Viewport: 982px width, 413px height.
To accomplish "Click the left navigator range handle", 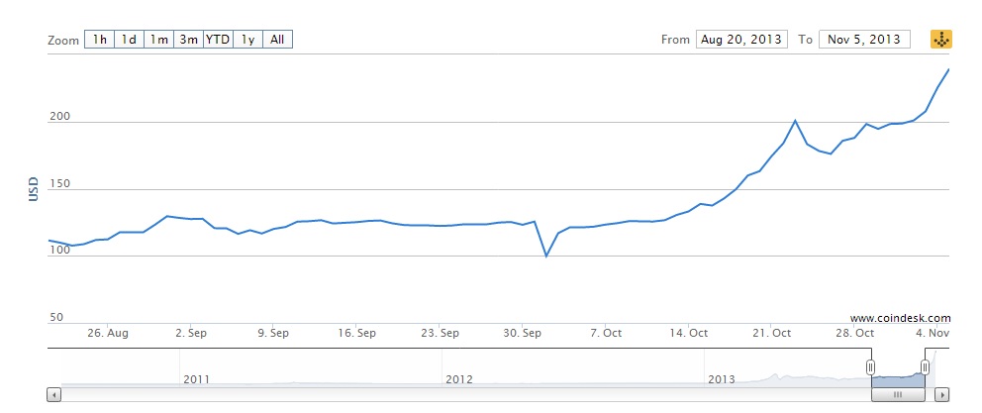I will point(871,367).
